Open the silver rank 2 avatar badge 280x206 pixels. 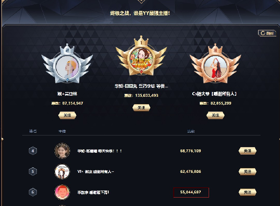[x=67, y=65]
